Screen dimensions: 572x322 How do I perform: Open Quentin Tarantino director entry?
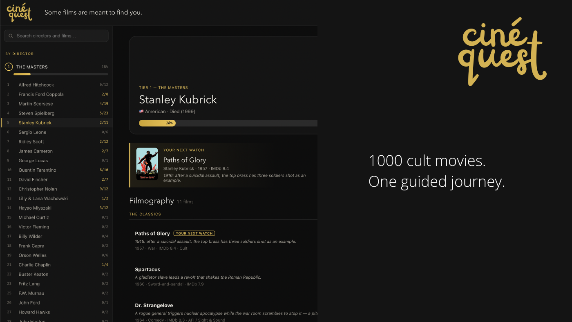[x=56, y=170]
